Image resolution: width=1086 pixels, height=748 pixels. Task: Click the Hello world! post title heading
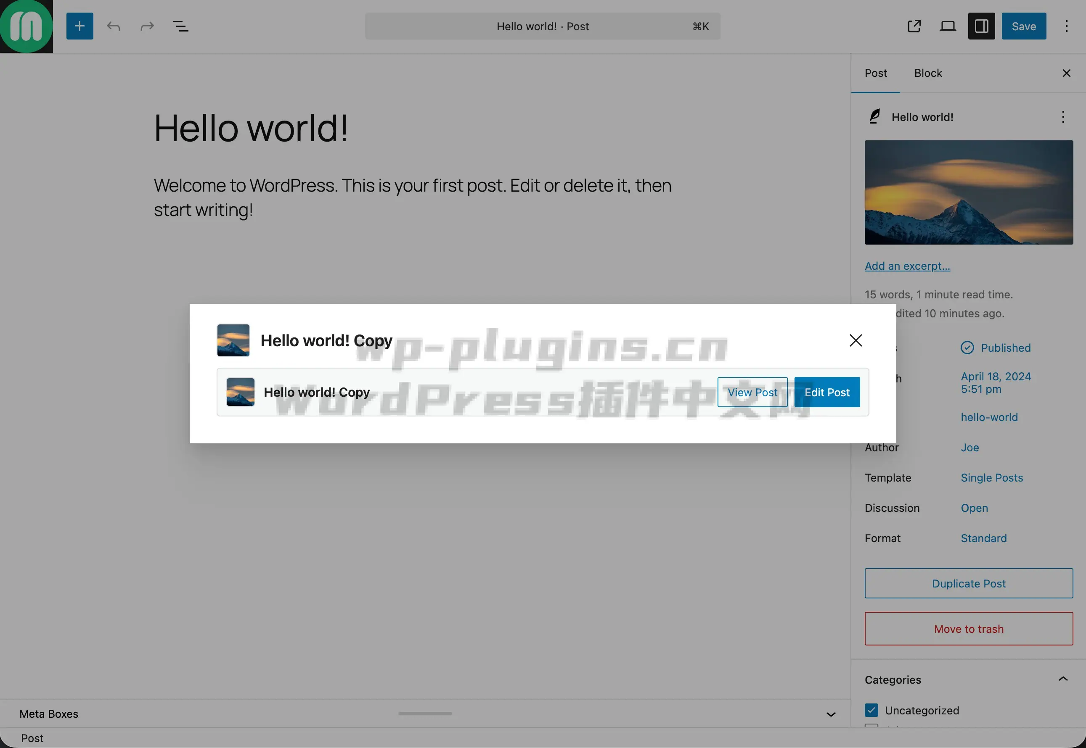pos(251,128)
